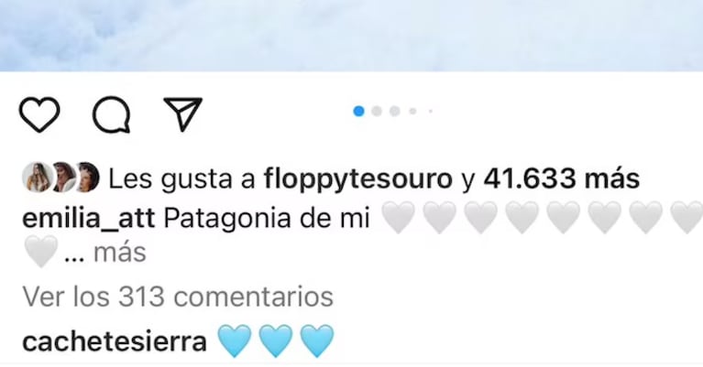Jump to the third carousel dot

click(394, 111)
